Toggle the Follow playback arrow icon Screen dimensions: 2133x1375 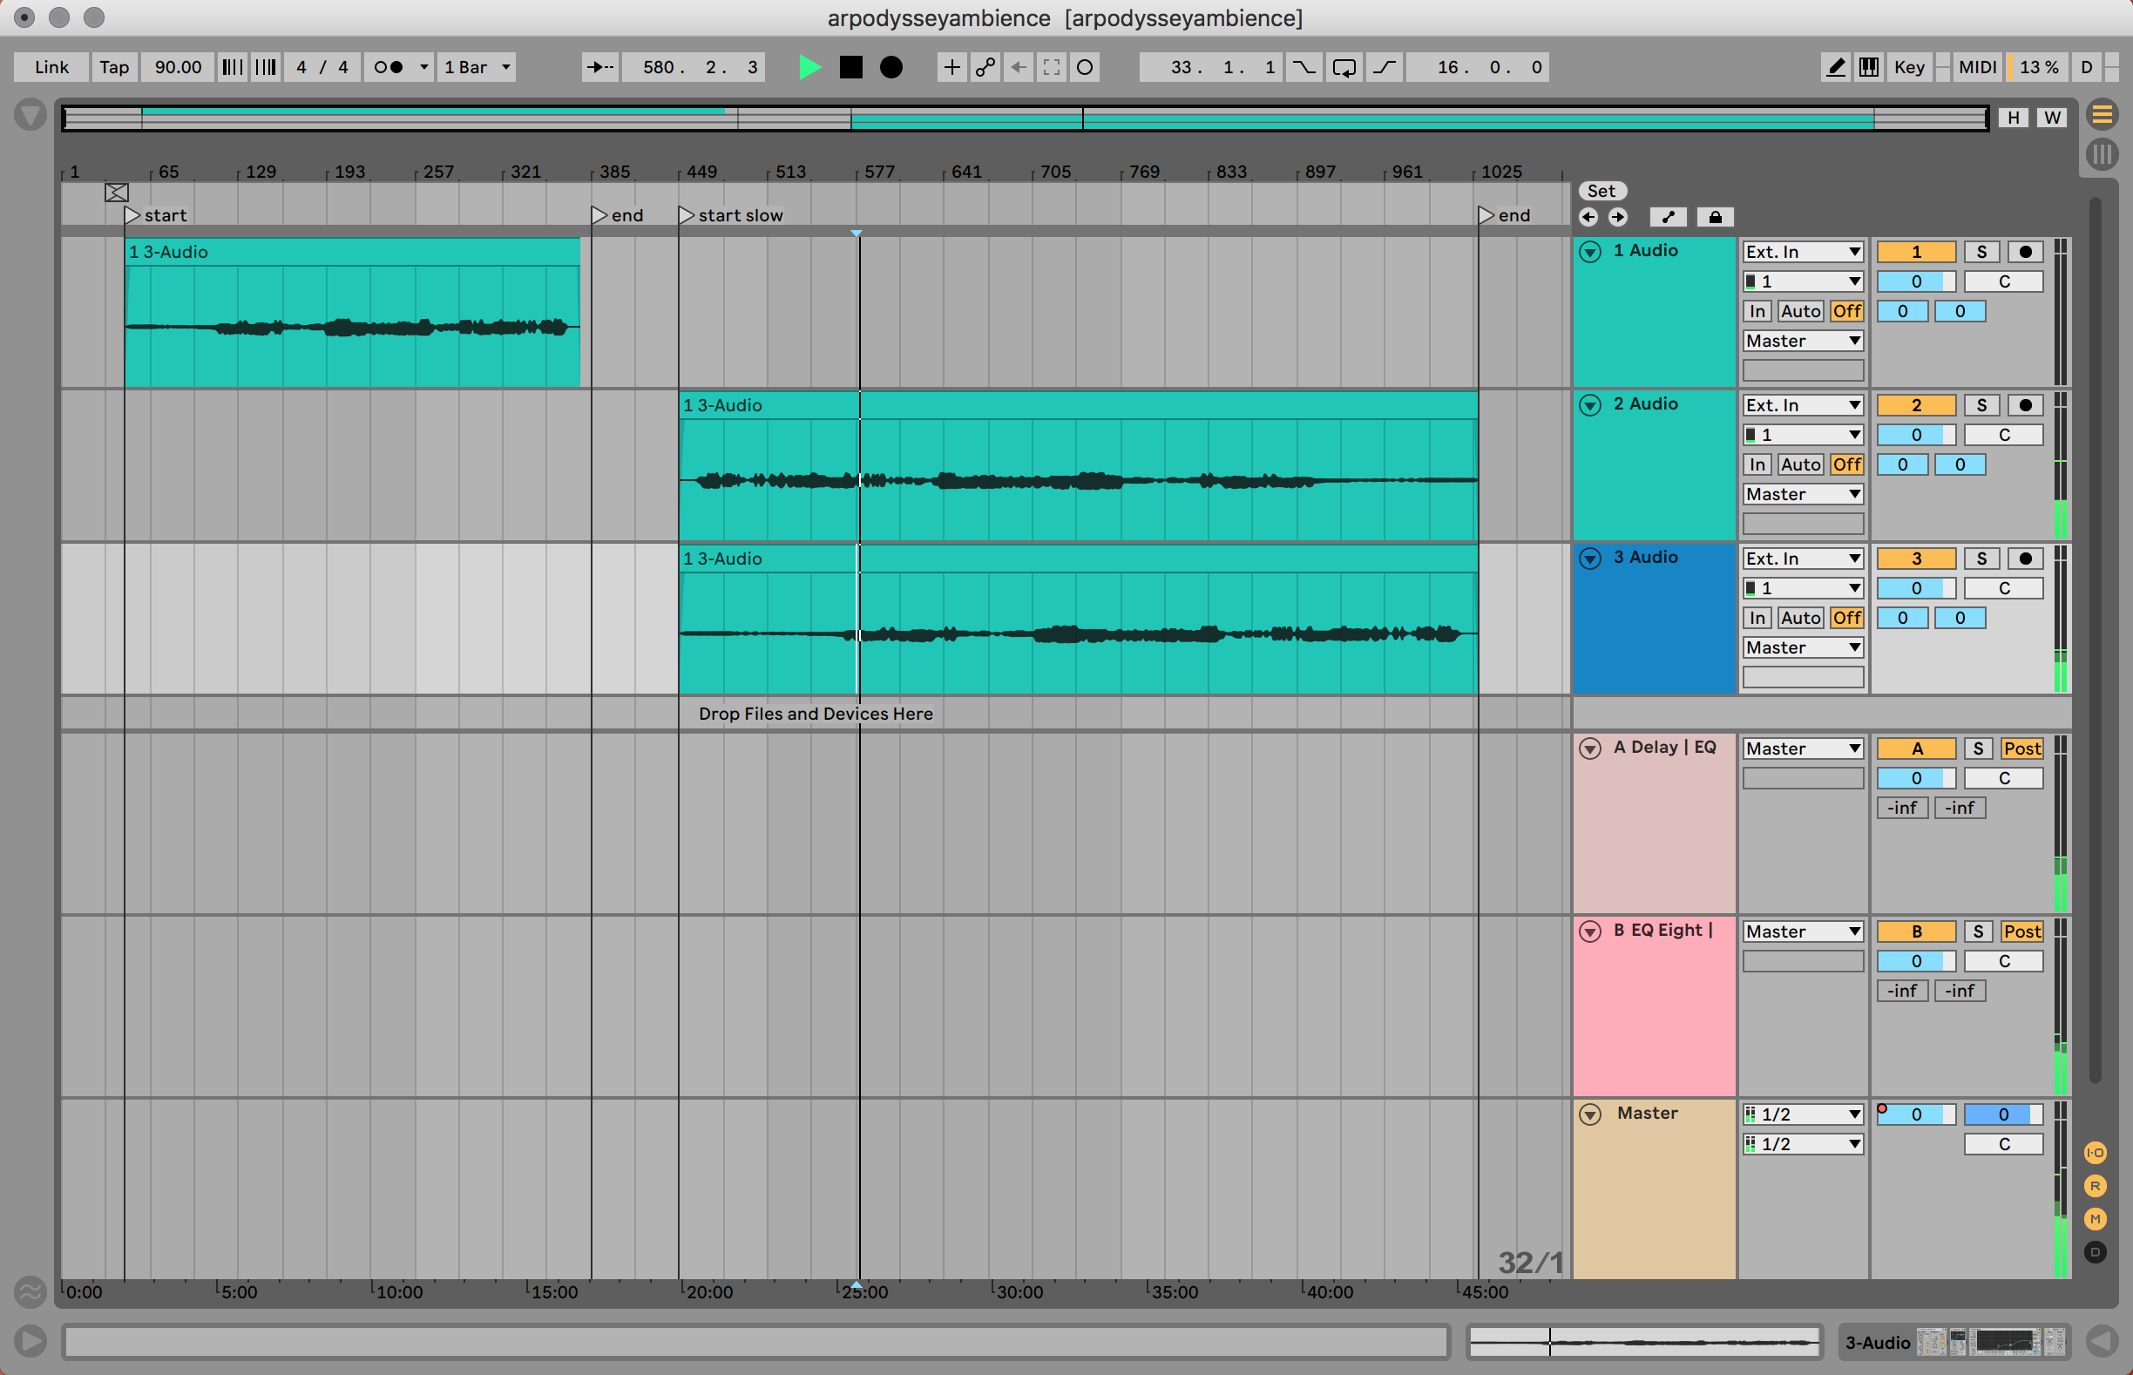click(x=599, y=67)
